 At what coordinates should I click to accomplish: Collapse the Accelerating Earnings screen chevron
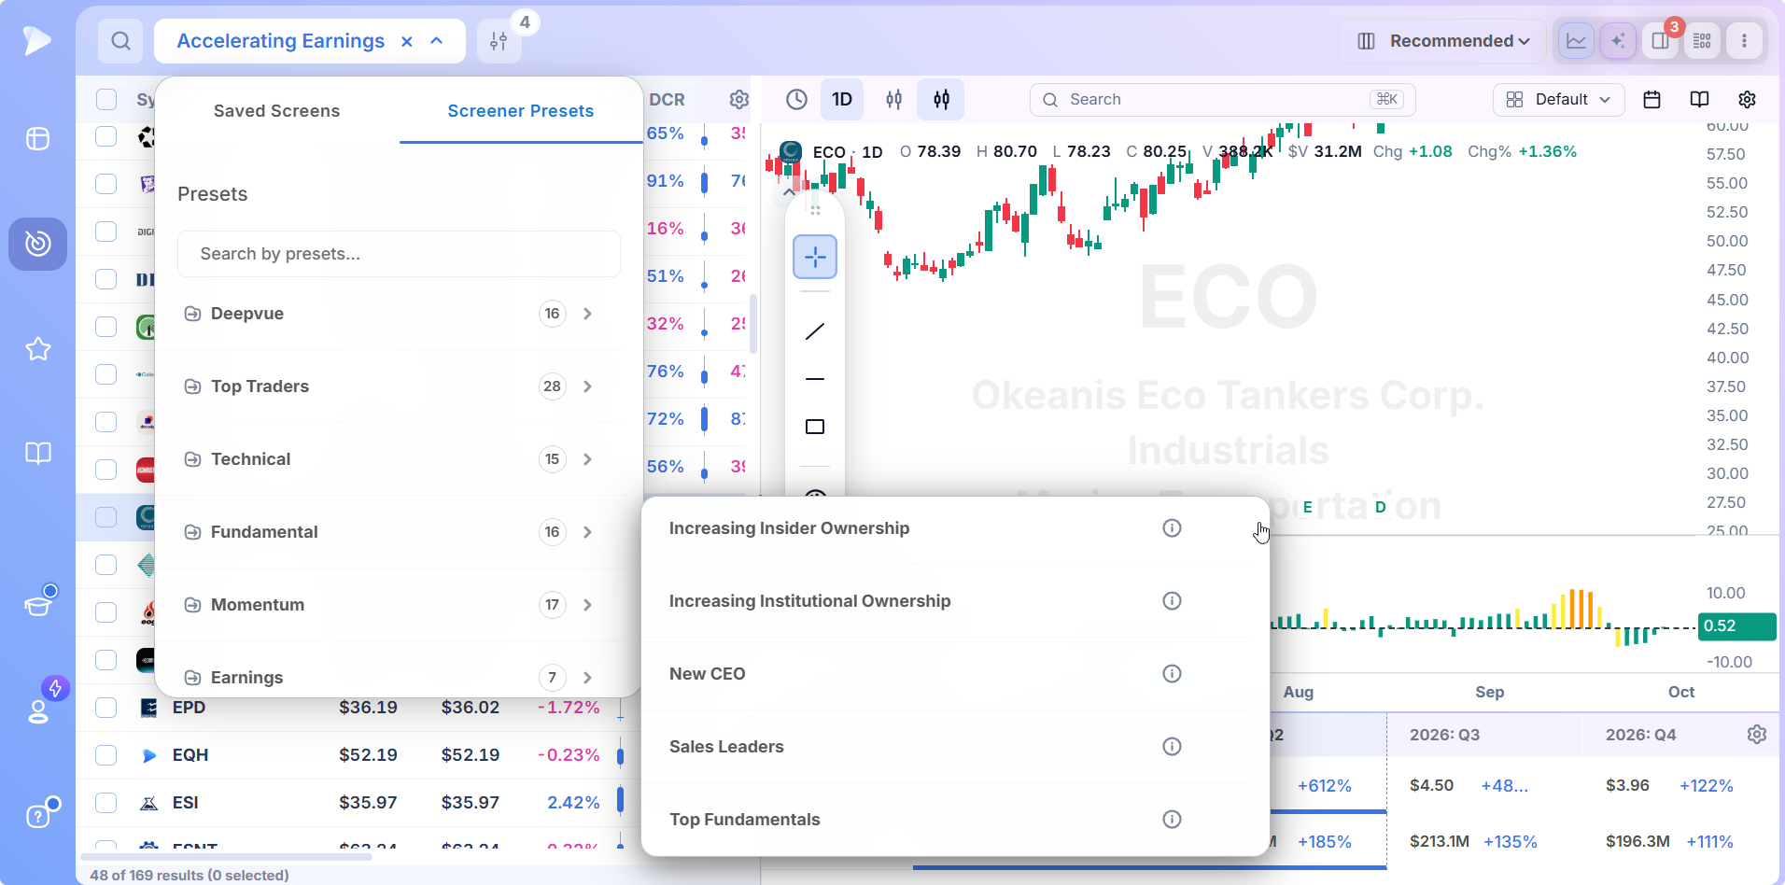click(x=436, y=41)
